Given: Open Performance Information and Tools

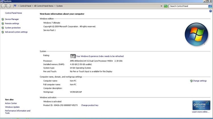Looking at the screenshot, I should pyautogui.click(x=18, y=112).
